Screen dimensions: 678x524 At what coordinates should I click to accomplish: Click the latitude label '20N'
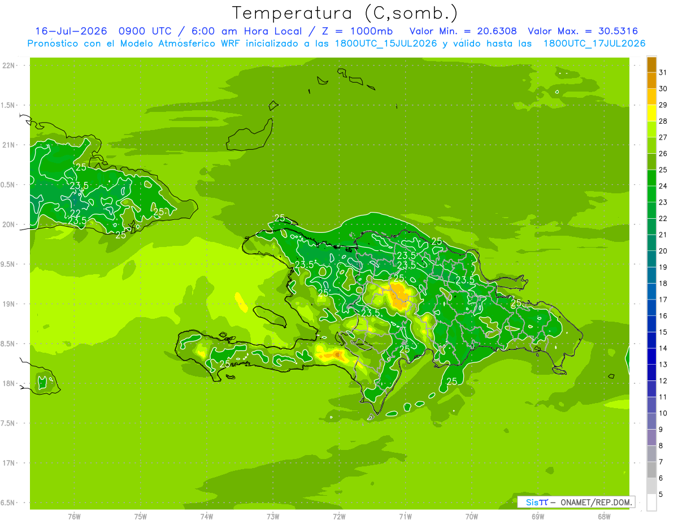pos(9,225)
